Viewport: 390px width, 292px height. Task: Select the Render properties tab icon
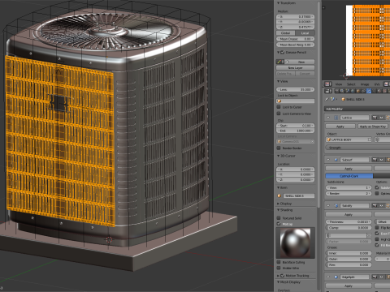337,91
